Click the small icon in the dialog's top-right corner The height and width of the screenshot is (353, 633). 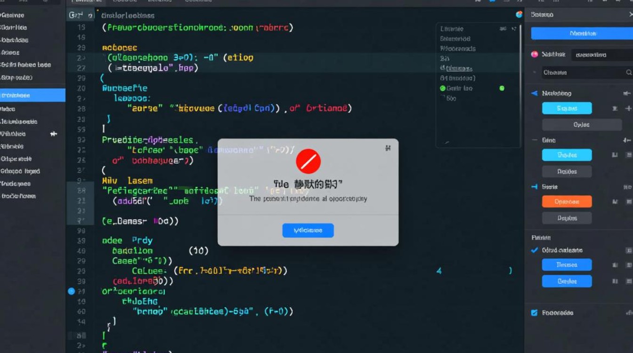[x=388, y=148]
